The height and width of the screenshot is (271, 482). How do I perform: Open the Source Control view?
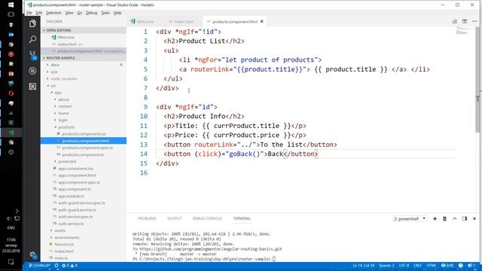(32, 55)
